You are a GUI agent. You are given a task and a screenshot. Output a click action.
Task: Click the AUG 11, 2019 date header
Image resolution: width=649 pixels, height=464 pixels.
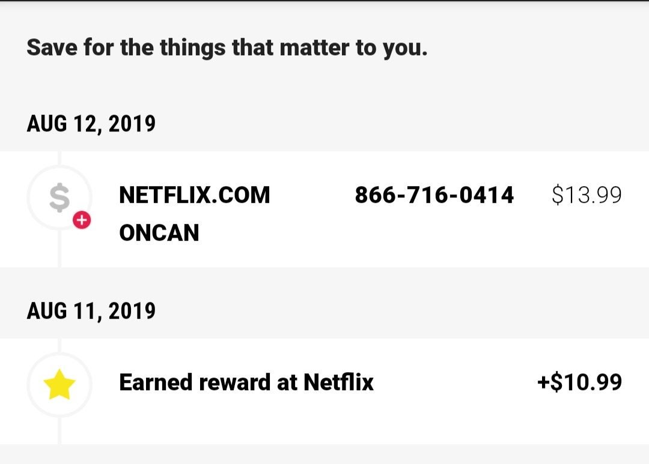coord(91,311)
